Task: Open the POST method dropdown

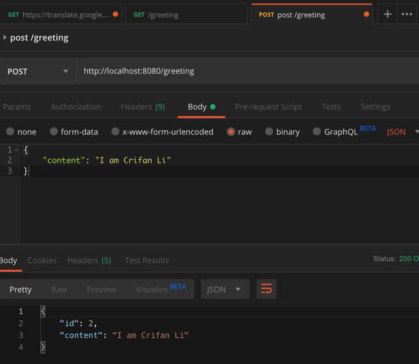Action: click(38, 71)
